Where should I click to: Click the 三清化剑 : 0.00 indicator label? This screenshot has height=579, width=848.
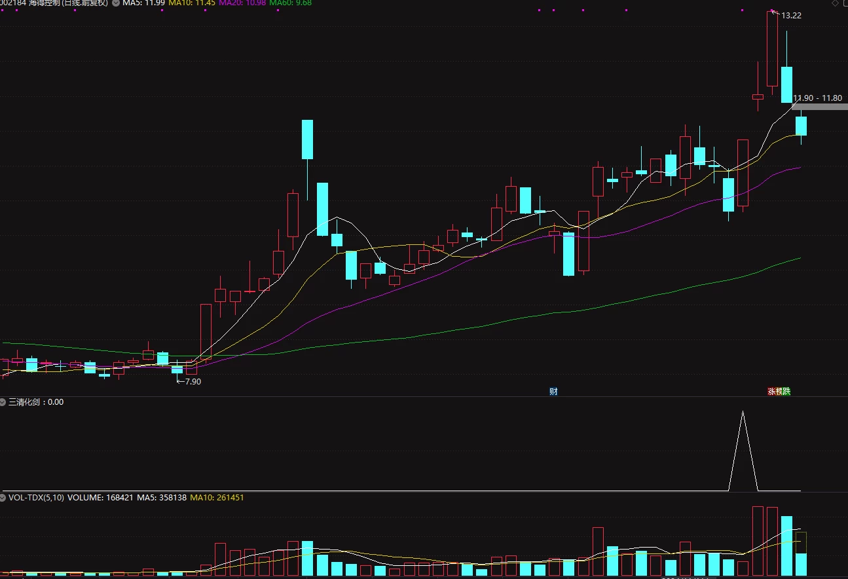(36, 402)
